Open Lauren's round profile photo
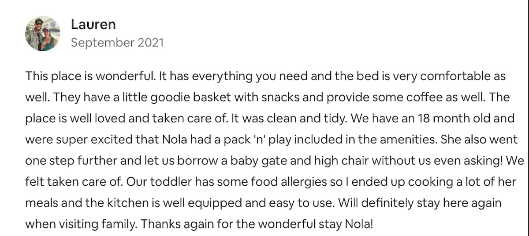This screenshot has width=529, height=236. pos(42,33)
